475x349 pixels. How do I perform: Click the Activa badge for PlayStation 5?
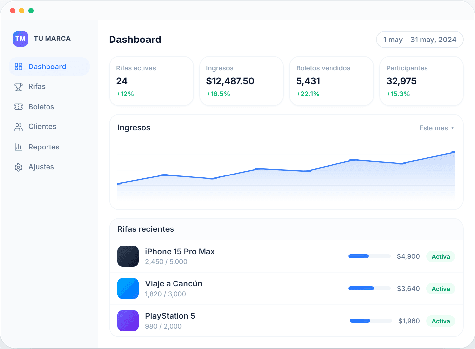441,321
